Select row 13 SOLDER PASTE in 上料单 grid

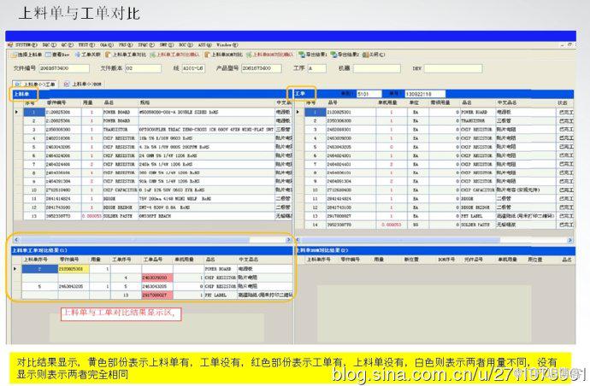pyautogui.click(x=152, y=216)
